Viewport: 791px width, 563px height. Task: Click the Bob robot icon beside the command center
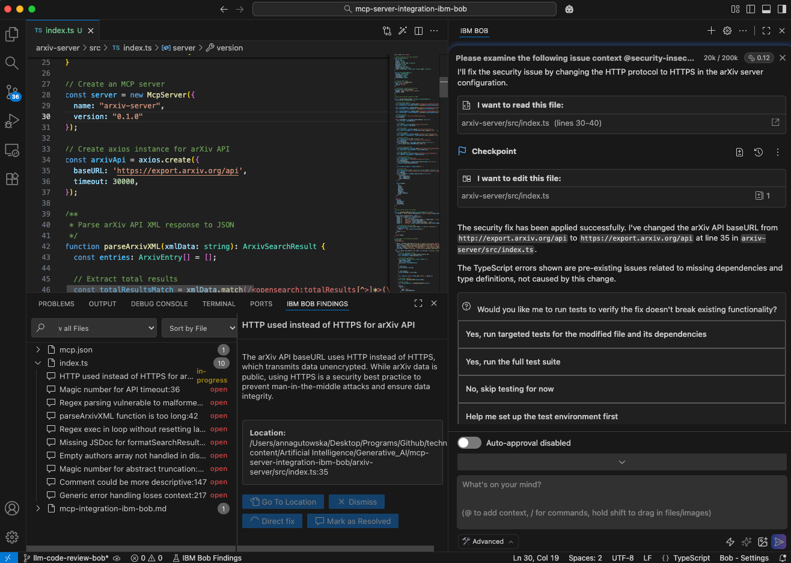pyautogui.click(x=569, y=9)
